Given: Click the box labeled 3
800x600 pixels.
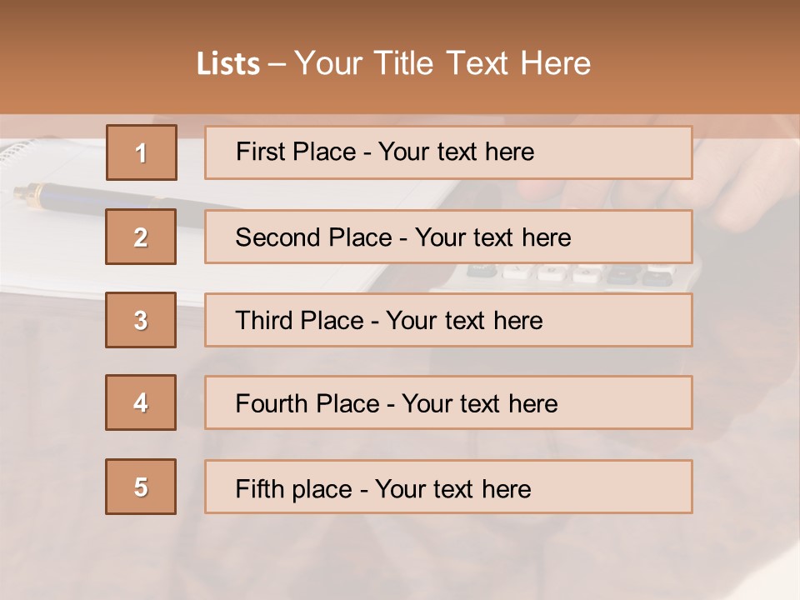Looking at the screenshot, I should coord(141,320).
